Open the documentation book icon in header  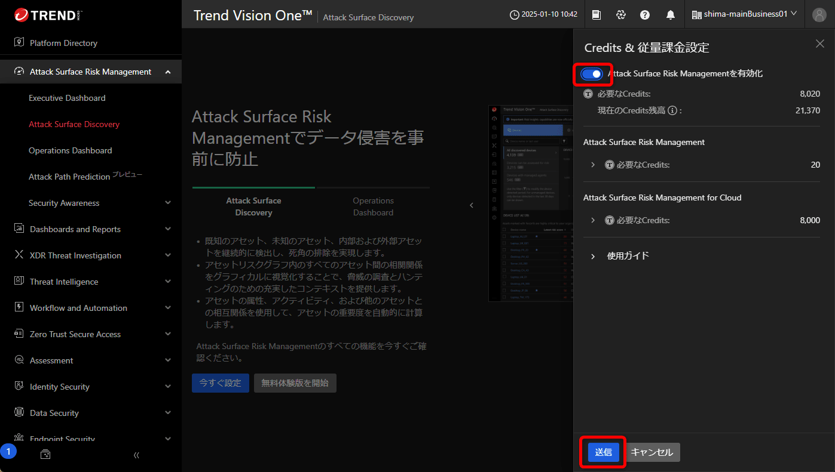click(x=597, y=14)
